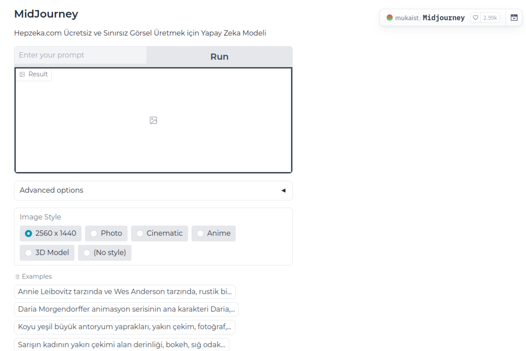Click the Hepzeka.com description text

coord(140,33)
